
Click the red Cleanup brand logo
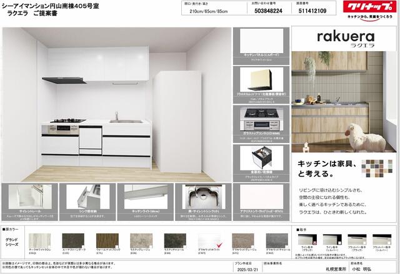coord(369,6)
